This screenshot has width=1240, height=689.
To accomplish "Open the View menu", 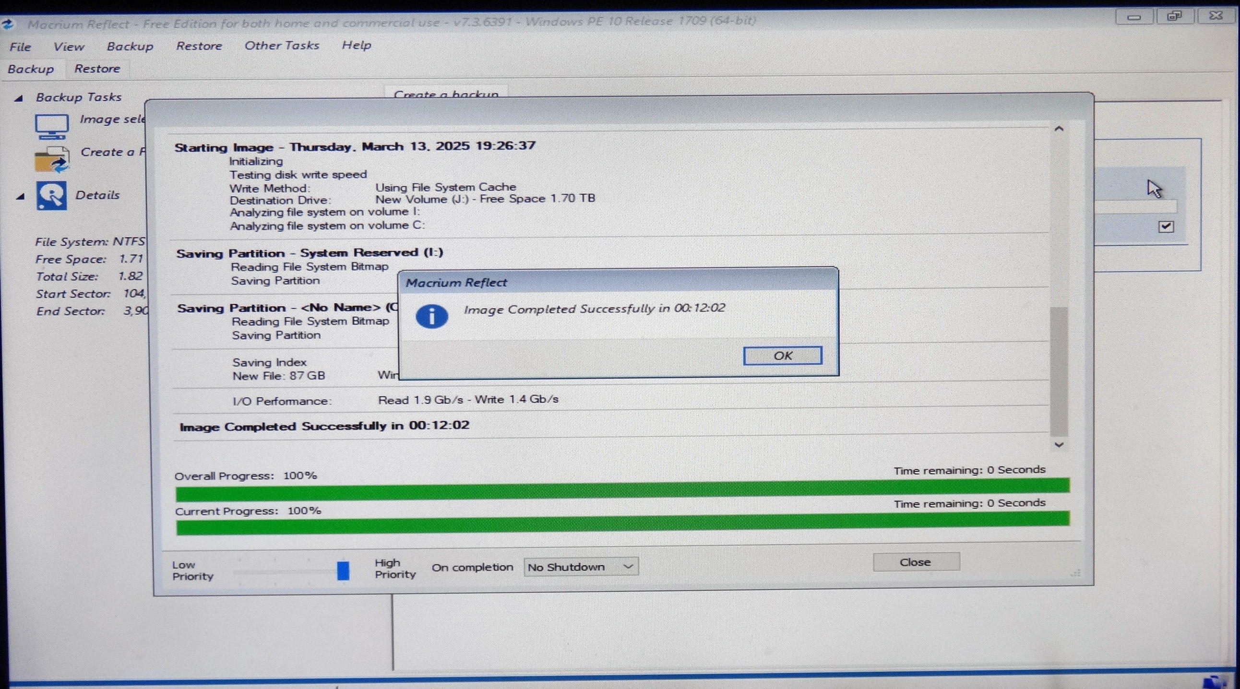I will (x=69, y=47).
